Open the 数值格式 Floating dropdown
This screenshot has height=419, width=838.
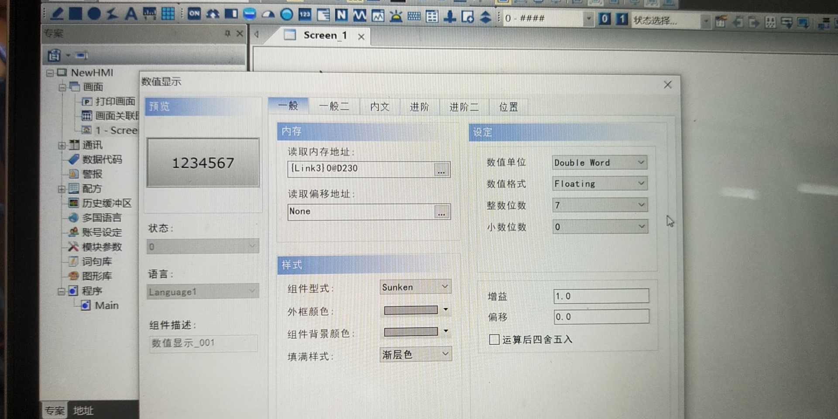599,184
